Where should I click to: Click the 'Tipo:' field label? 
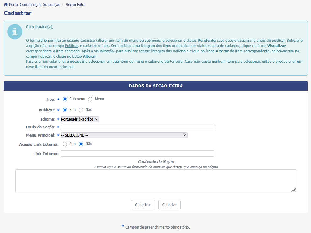coord(50,99)
